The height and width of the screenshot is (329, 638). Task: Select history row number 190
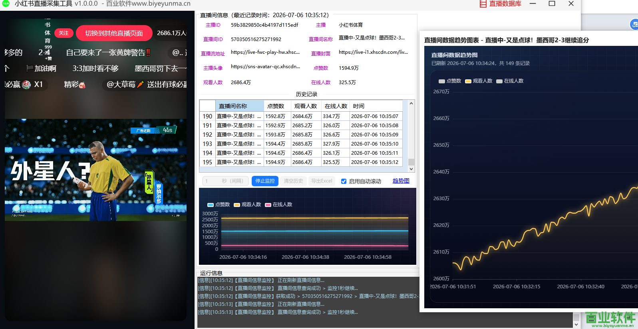(x=207, y=116)
